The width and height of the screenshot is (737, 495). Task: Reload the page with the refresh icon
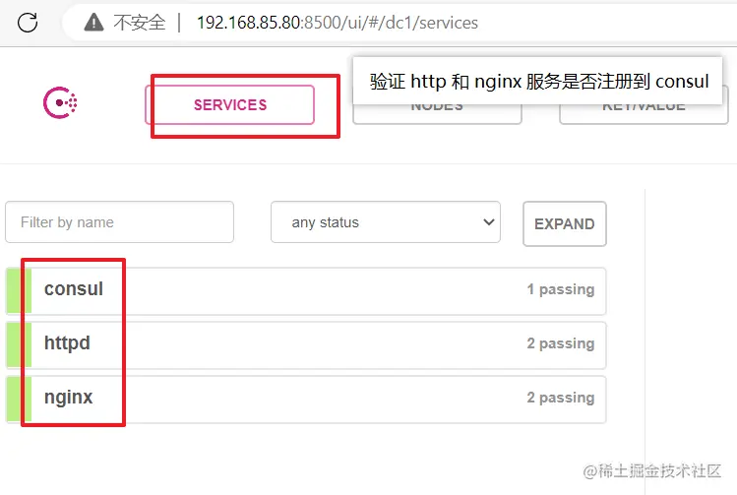28,23
